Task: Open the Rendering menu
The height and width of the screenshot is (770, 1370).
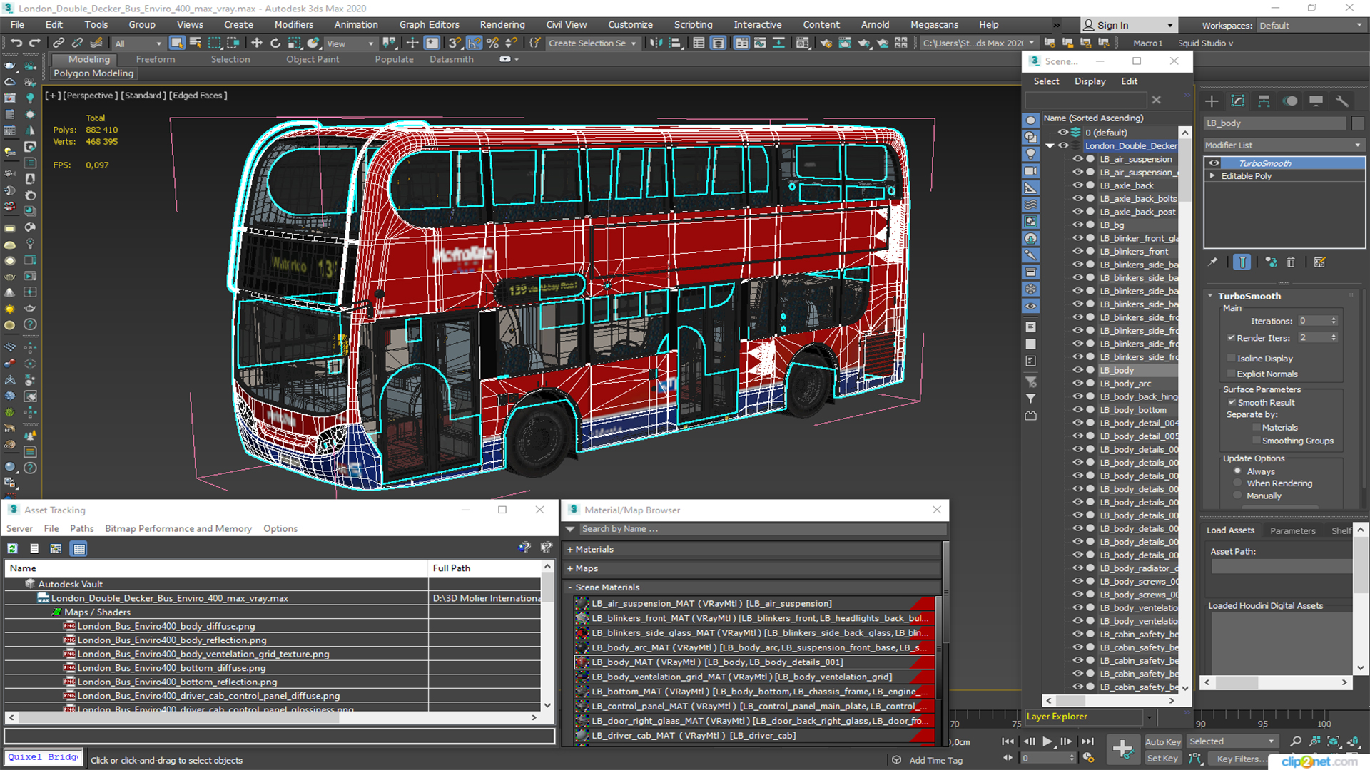Action: [502, 25]
